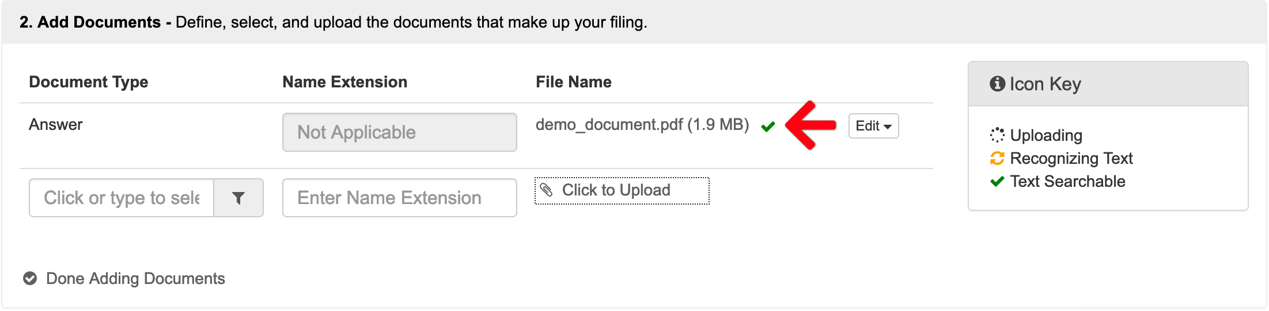Click the Done Adding Documents check icon
This screenshot has height=311, width=1269.
coord(30,279)
